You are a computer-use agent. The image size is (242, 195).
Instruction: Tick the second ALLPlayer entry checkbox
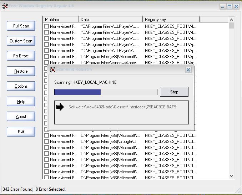pyautogui.click(x=46, y=32)
